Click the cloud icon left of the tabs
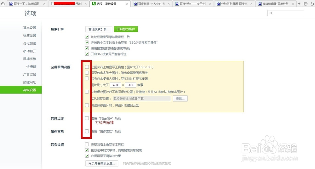This screenshot has width=315, height=169. [x=3, y=3]
